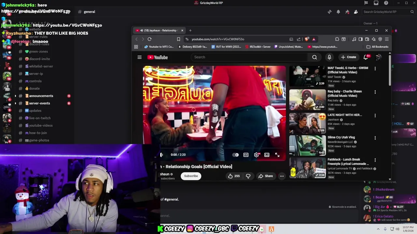The image size is (417, 234).
Task: Open Discord notification settings bell
Action: (x=338, y=12)
